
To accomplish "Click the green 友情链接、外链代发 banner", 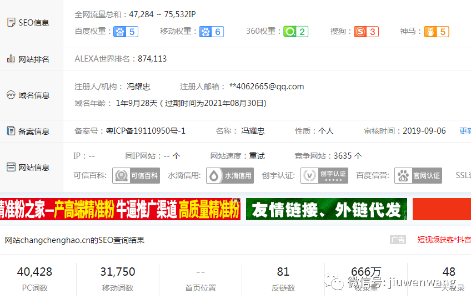I will coord(327,209).
